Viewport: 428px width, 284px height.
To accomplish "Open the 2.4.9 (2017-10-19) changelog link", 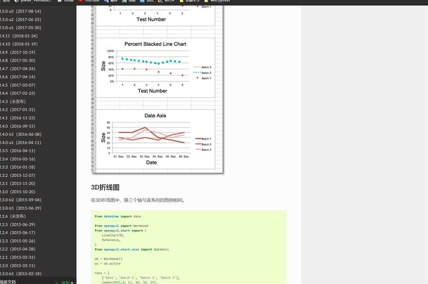I will tap(18, 52).
